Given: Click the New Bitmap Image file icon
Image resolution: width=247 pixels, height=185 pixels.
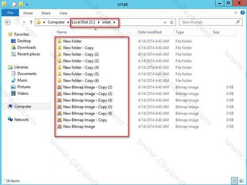Looking at the screenshot, I should point(59,126).
